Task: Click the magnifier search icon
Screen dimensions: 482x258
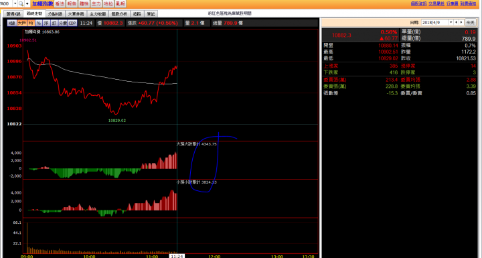Action: tap(21, 4)
